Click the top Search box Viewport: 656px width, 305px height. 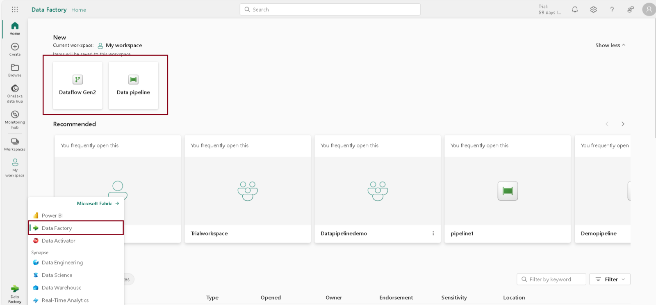(330, 9)
